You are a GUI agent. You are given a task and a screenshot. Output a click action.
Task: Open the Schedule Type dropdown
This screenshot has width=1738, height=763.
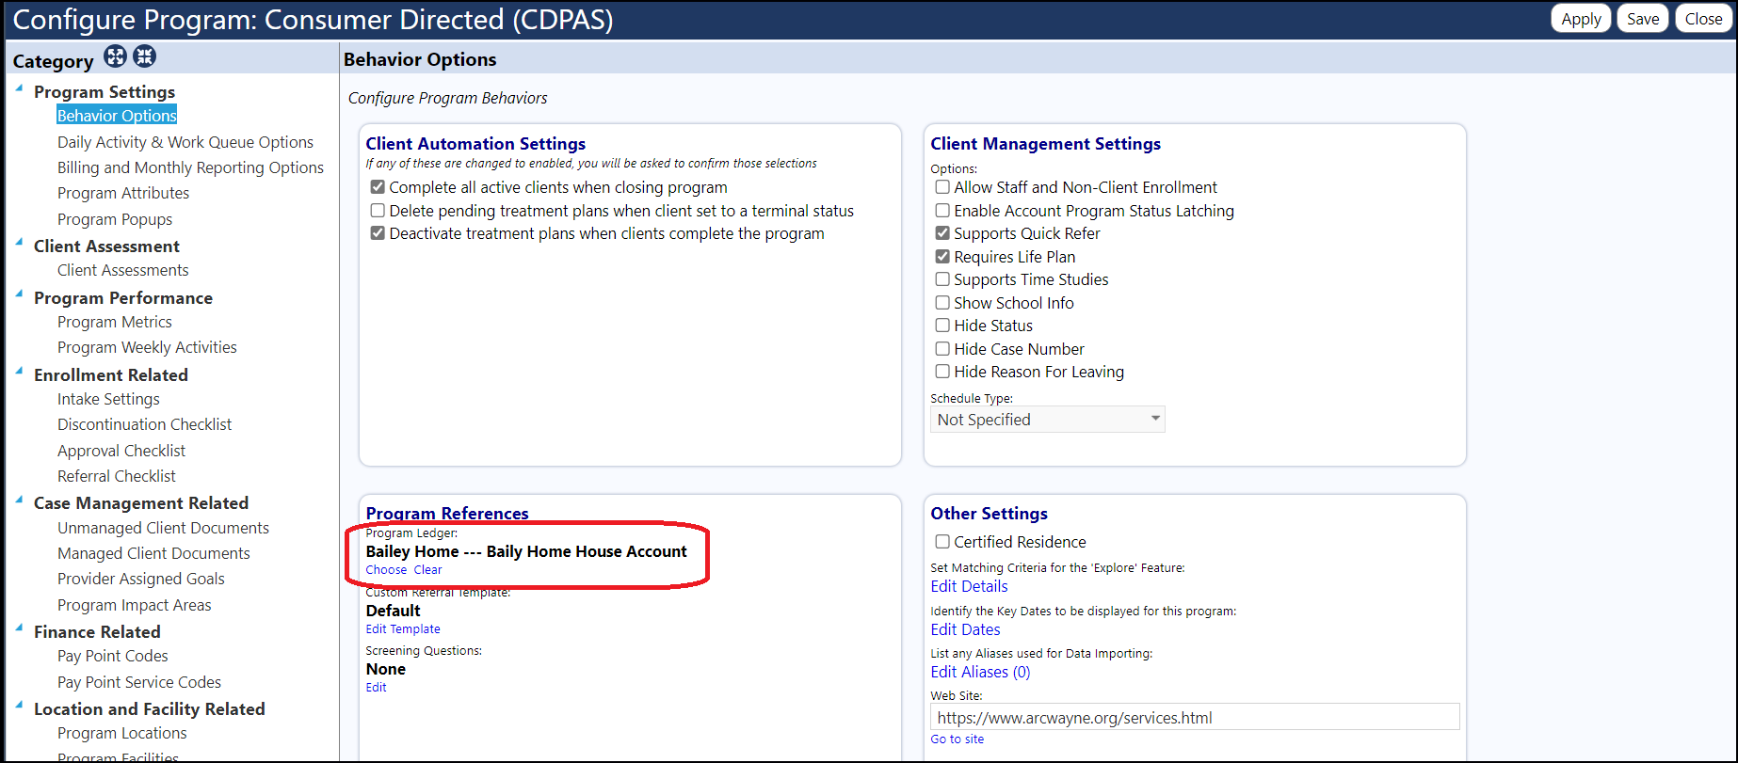(x=1048, y=420)
